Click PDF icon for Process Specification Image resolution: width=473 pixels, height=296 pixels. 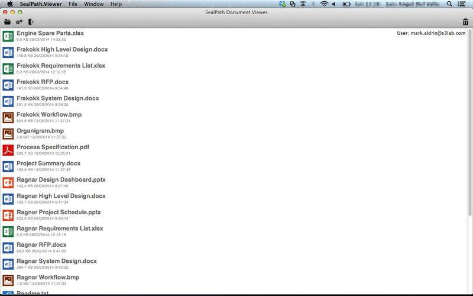click(8, 150)
